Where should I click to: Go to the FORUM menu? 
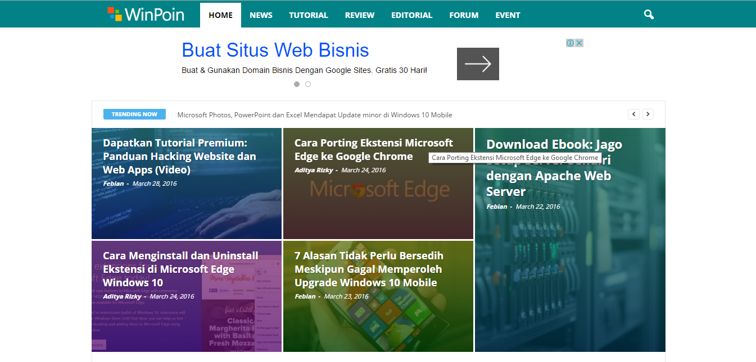click(464, 15)
